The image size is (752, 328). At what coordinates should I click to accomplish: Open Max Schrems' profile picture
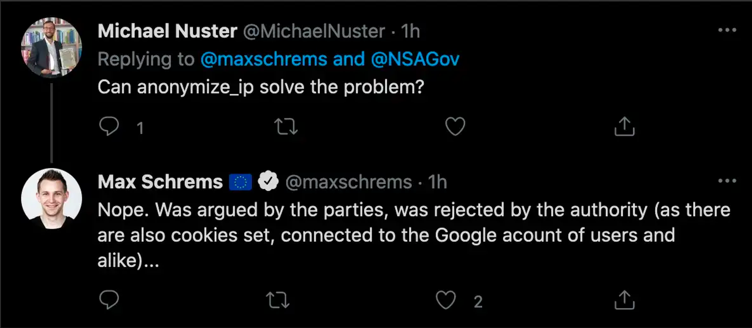click(x=51, y=198)
